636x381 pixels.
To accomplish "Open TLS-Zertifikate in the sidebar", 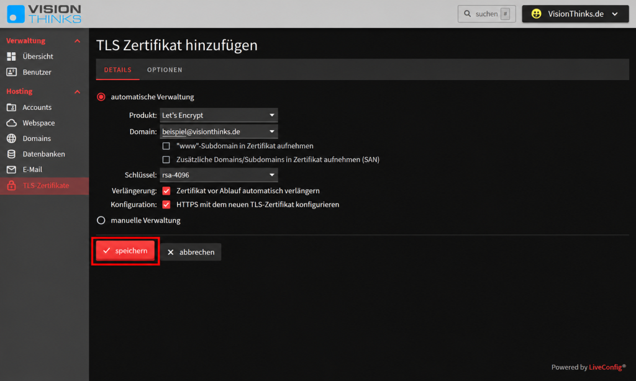I will click(44, 186).
